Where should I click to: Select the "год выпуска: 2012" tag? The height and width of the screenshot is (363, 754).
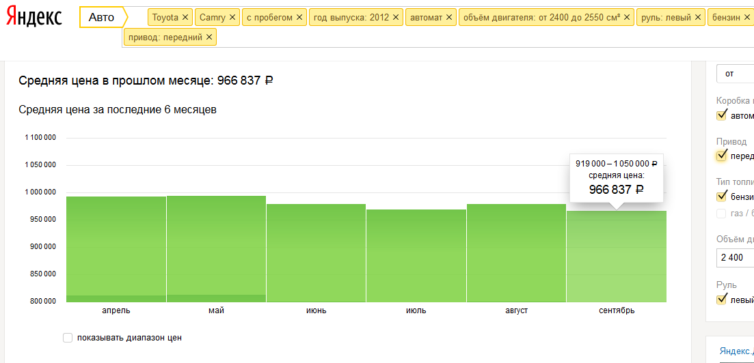(356, 17)
